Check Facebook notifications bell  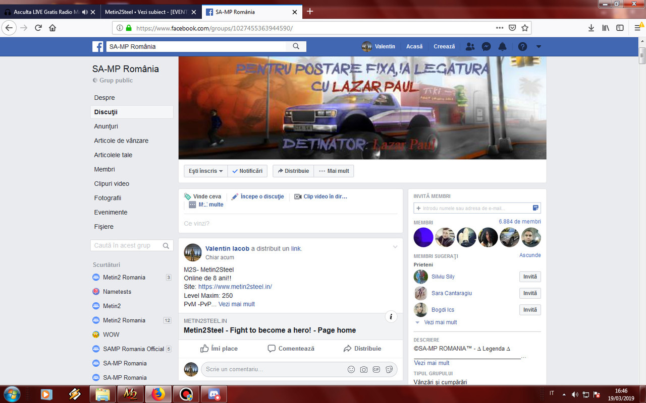[502, 46]
